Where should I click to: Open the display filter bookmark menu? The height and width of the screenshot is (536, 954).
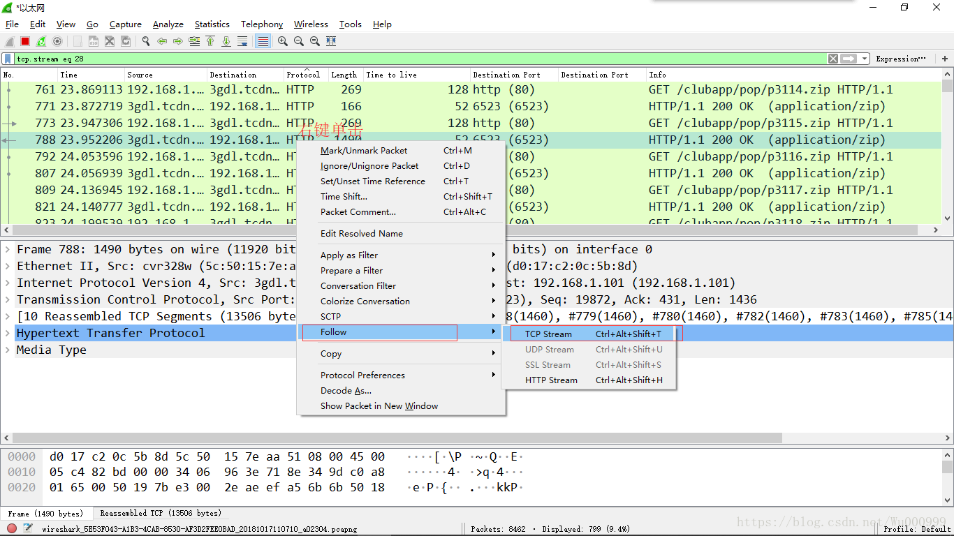click(x=8, y=59)
